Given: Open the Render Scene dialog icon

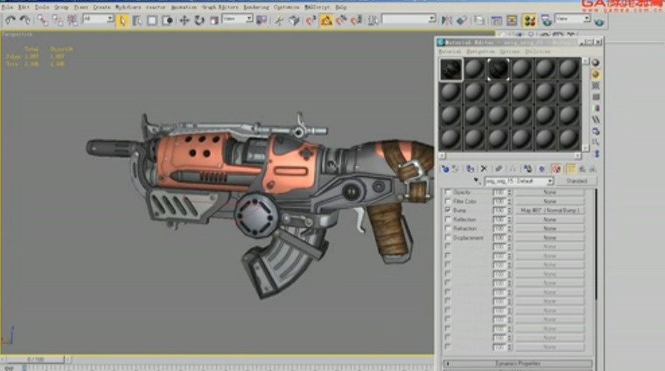Looking at the screenshot, I should tap(546, 20).
